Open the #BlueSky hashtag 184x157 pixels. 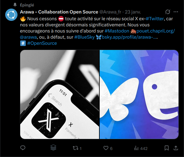[x=84, y=37]
